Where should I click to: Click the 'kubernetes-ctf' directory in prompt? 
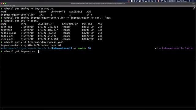click(x=62, y=48)
